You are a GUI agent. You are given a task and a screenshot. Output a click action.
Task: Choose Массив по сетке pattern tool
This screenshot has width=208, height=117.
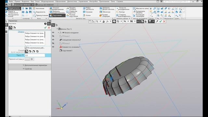point(141,8)
